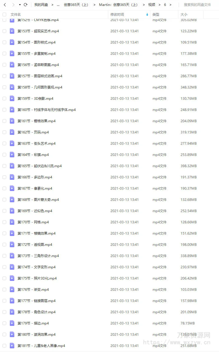Click video icon of 第175节 照片3D化.mp4
The height and width of the screenshot is (352, 219).
(x=12, y=278)
